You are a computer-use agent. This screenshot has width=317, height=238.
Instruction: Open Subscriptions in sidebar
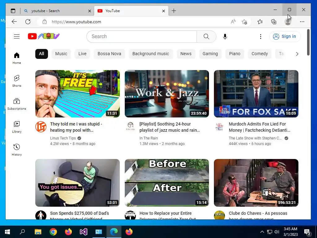tap(17, 104)
